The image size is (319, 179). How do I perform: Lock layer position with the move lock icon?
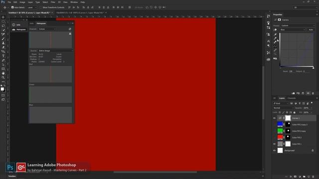pos(287,112)
